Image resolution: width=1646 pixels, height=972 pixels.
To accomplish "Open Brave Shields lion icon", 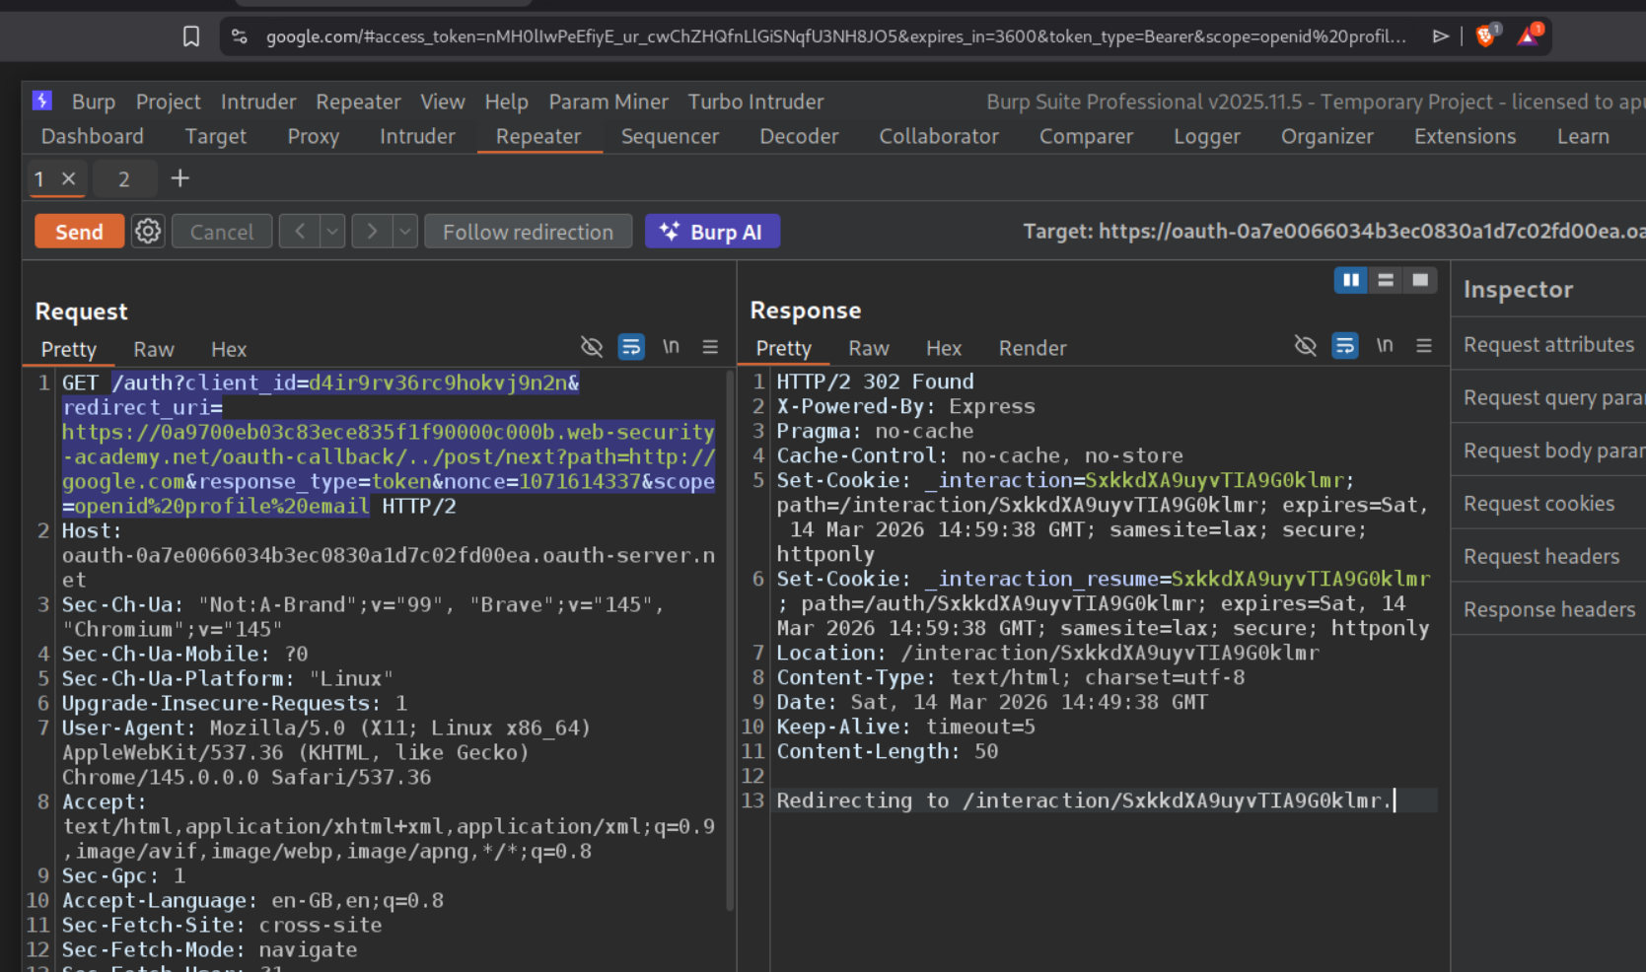I will click(1485, 36).
